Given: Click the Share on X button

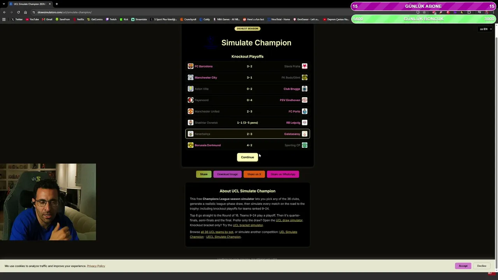Looking at the screenshot, I should (x=254, y=174).
